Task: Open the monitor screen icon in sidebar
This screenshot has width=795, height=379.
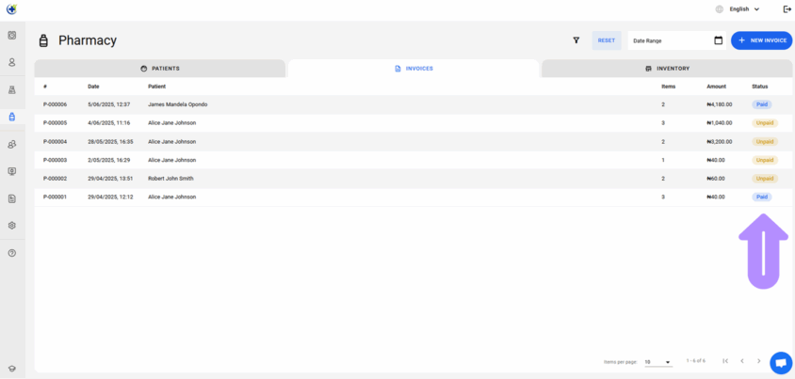Action: pos(12,171)
